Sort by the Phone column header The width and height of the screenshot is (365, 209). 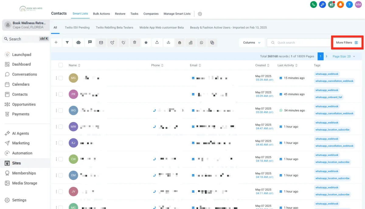click(x=157, y=65)
